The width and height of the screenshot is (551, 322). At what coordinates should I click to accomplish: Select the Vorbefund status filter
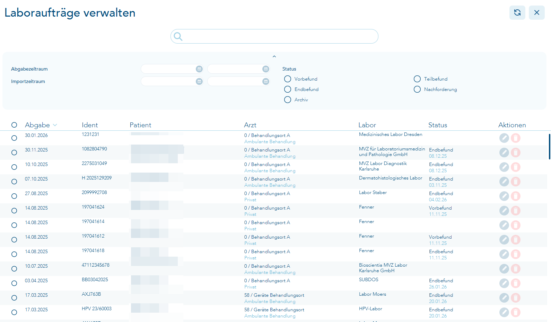(288, 79)
